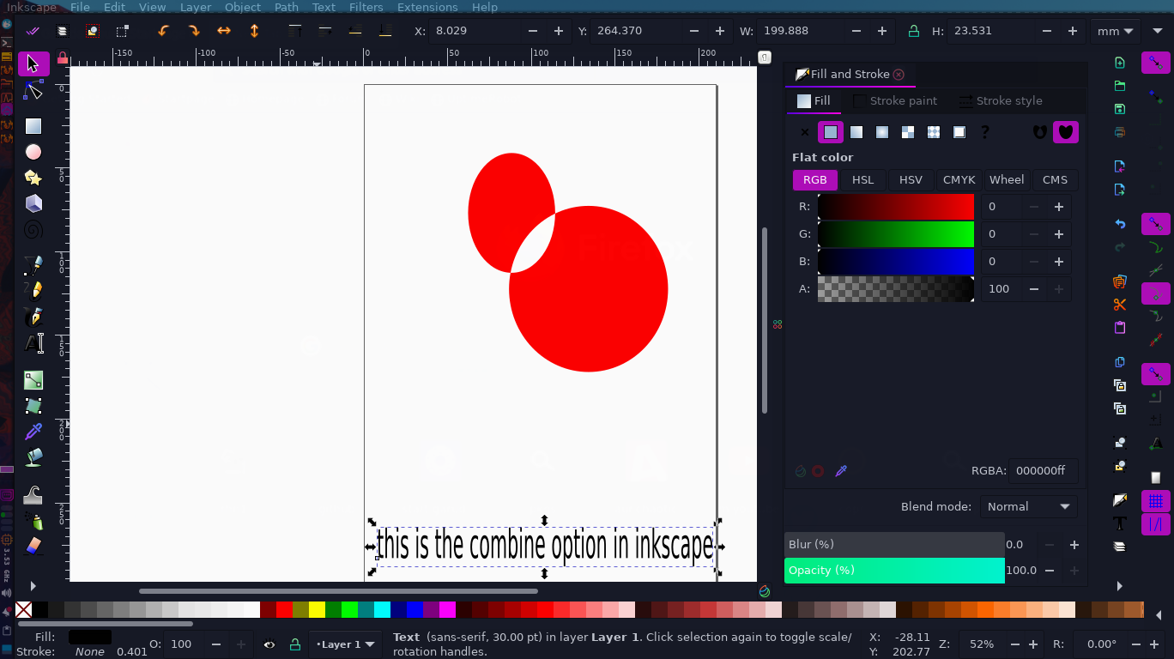Expand the Layer 1 selector dropdown
Screen dimensions: 1174x659
(x=346, y=644)
